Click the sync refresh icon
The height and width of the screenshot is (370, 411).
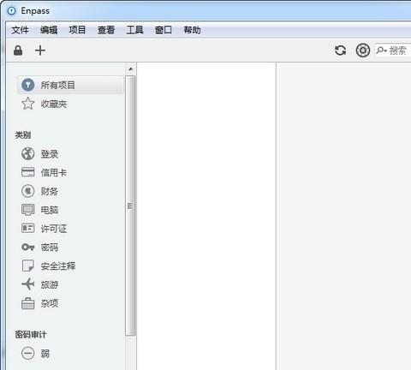340,51
